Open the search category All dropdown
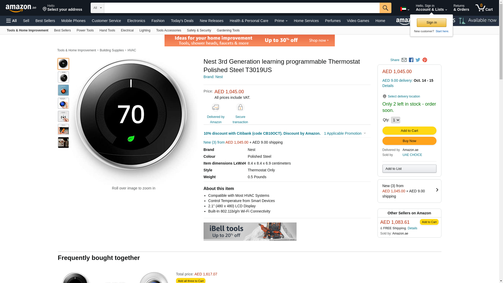The height and width of the screenshot is (283, 503). [97, 8]
